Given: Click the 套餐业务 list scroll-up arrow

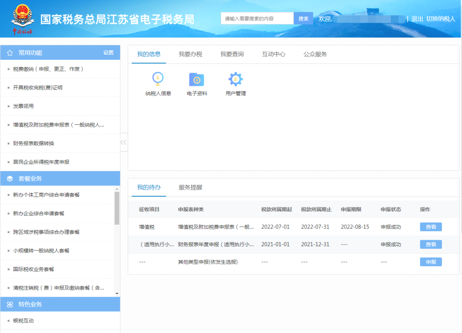Looking at the screenshot, I should click(117, 189).
